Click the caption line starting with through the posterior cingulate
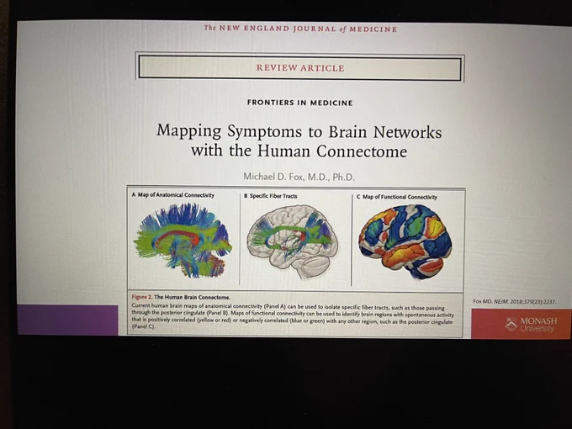This screenshot has height=429, width=572. (293, 314)
